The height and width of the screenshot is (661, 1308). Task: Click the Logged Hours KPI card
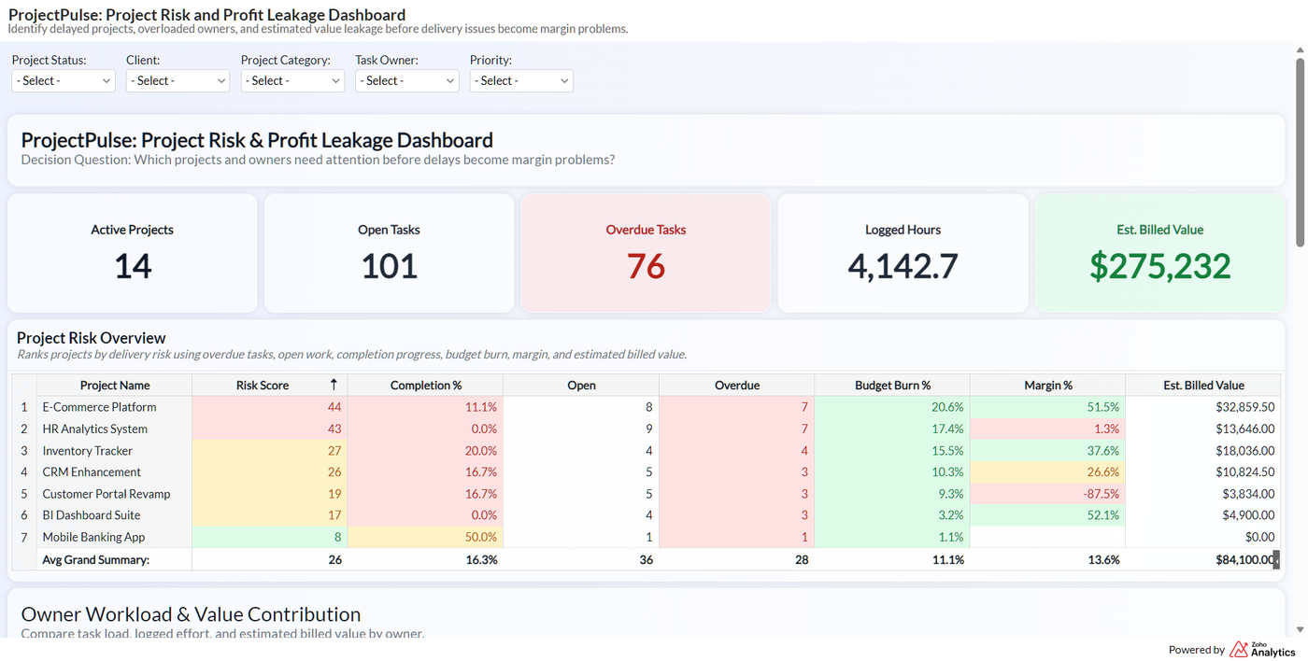click(903, 253)
